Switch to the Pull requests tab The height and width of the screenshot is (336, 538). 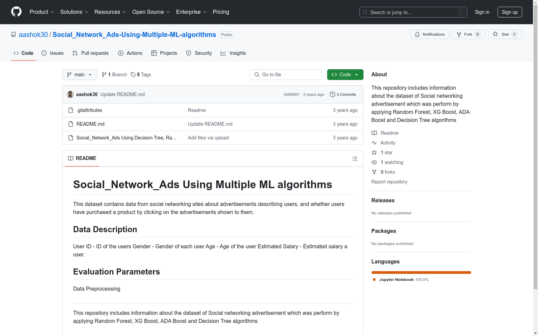90,53
